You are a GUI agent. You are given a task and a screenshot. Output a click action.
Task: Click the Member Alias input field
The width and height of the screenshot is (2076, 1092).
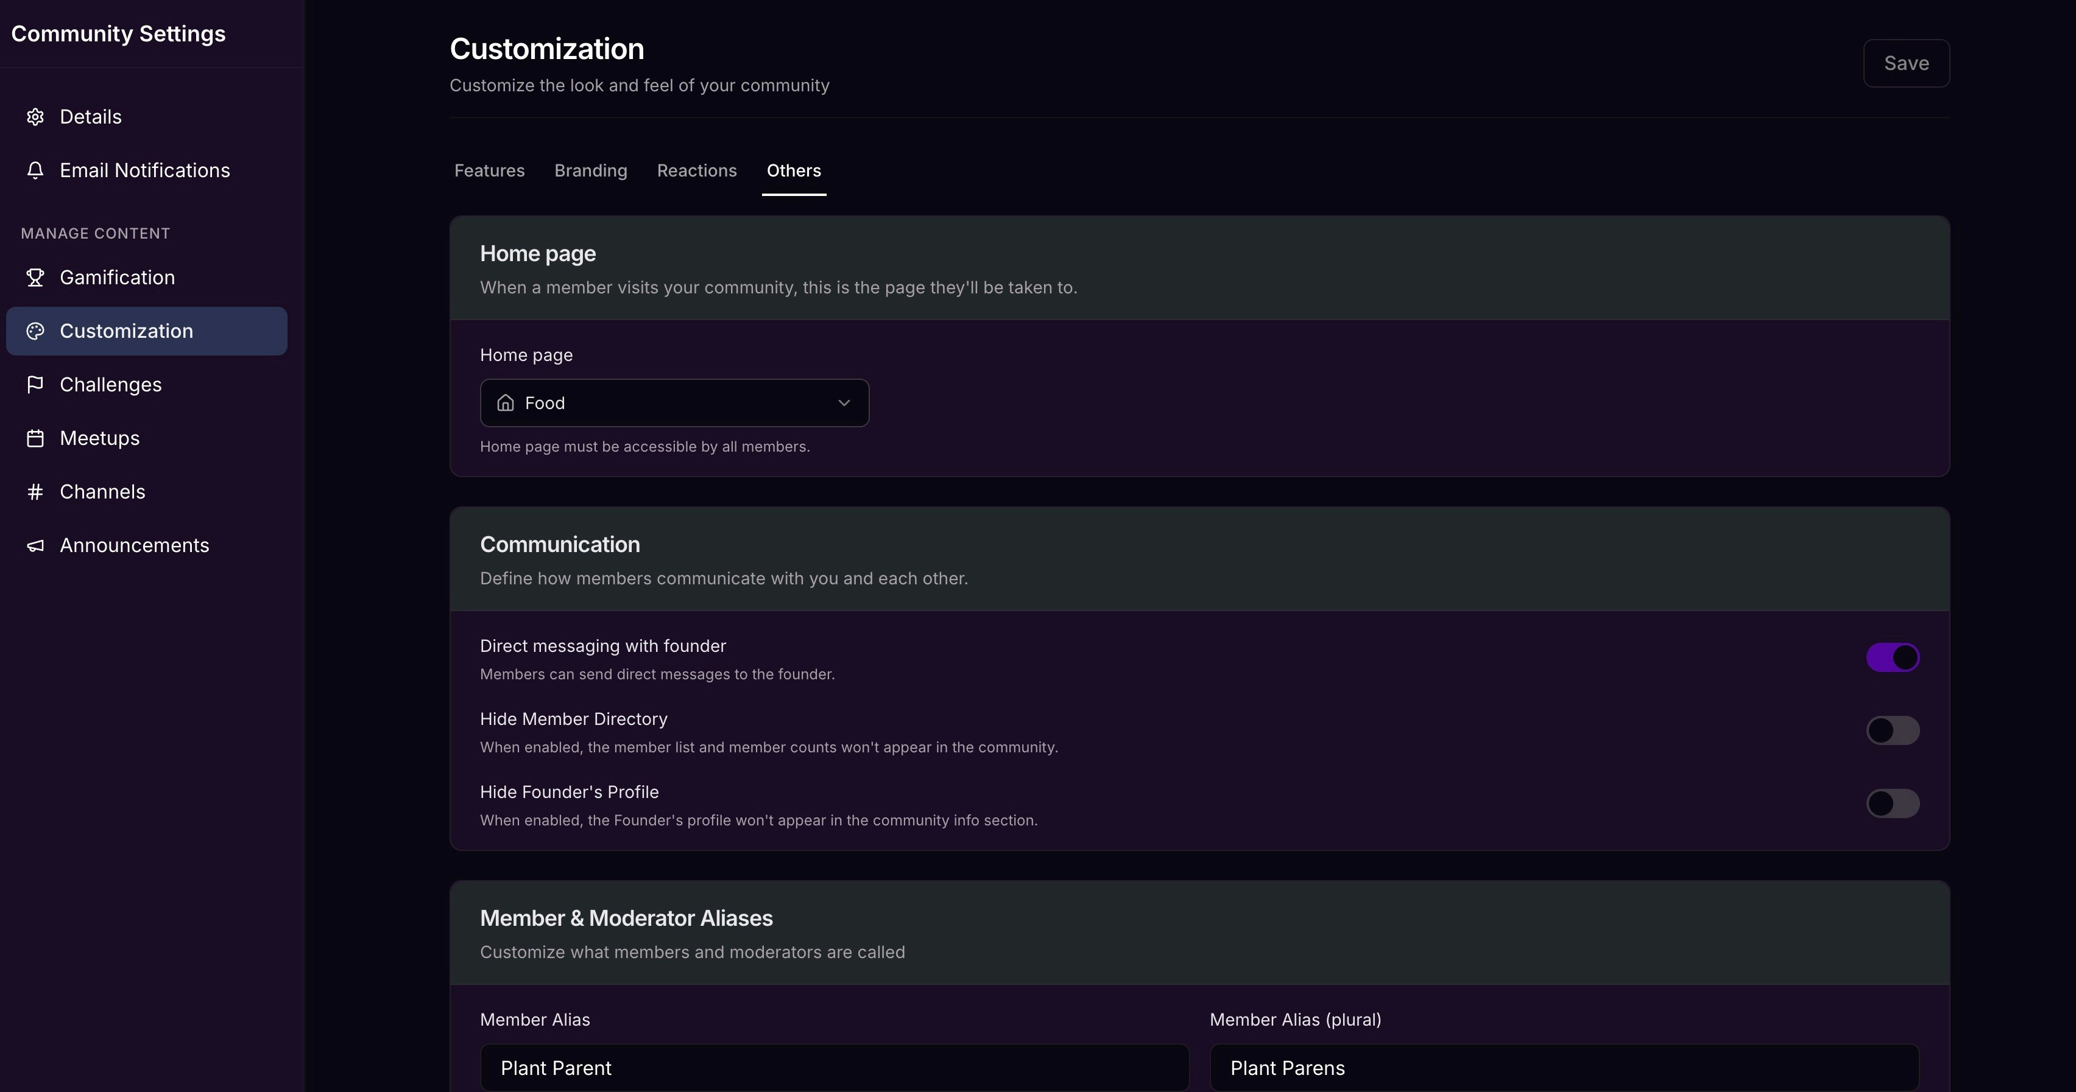pyautogui.click(x=834, y=1068)
